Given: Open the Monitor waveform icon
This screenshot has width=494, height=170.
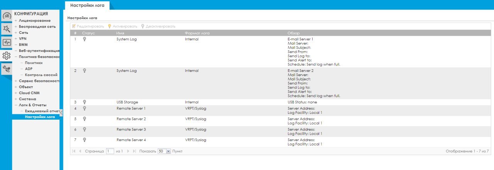Looking at the screenshot, I should point(6,42).
